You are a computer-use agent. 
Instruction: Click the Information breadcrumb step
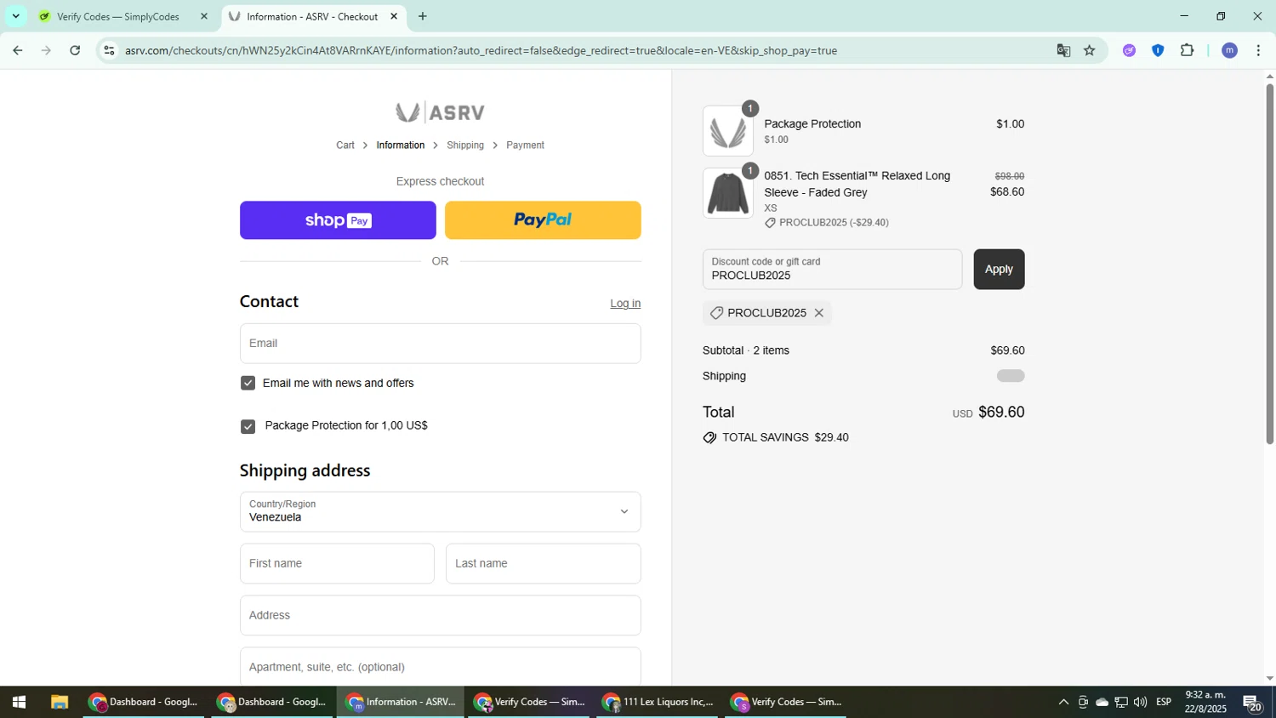pos(401,145)
